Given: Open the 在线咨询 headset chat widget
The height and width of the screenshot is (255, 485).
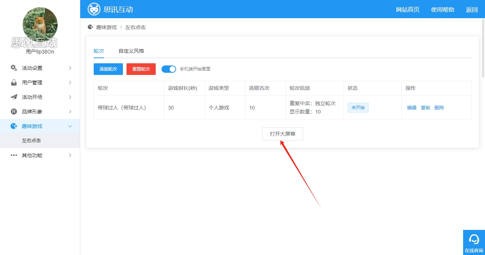Looking at the screenshot, I should coord(474,242).
